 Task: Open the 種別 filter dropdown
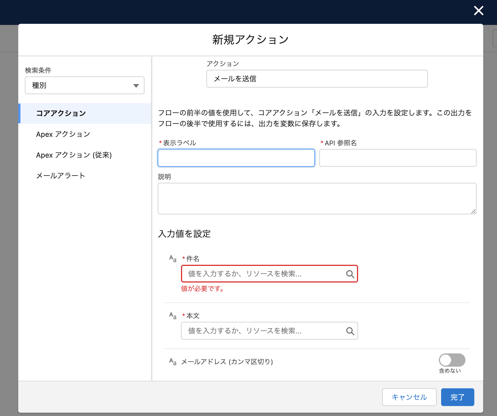84,85
